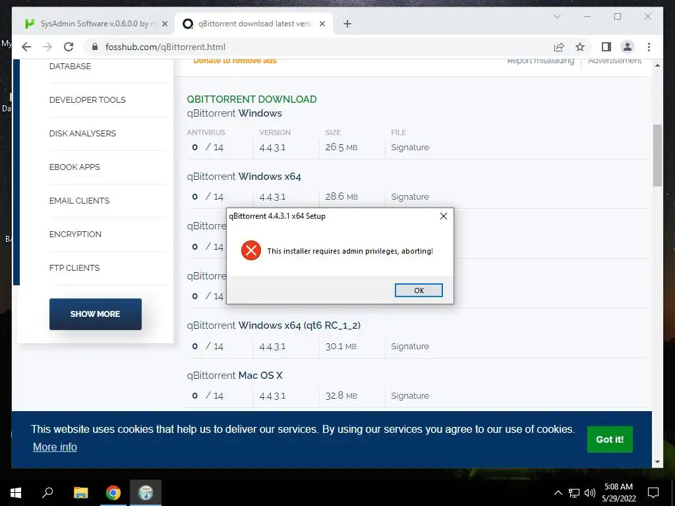
Task: Click the fosshub.com address bar
Action: tap(318, 47)
